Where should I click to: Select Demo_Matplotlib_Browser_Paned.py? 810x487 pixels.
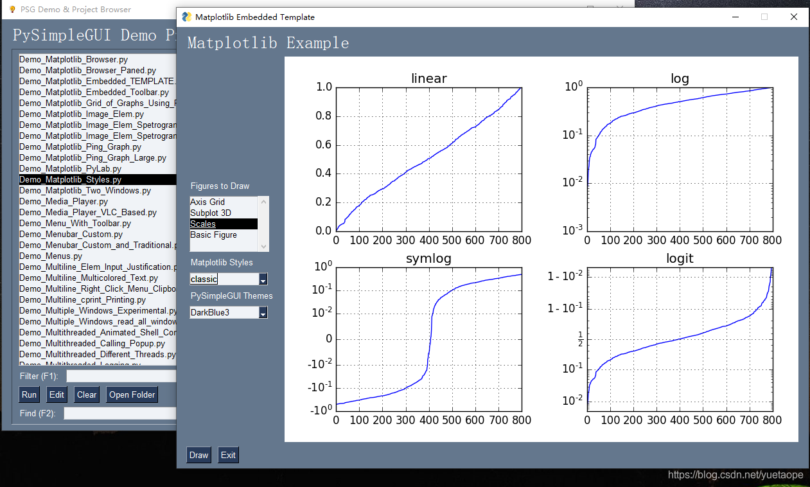[98, 70]
